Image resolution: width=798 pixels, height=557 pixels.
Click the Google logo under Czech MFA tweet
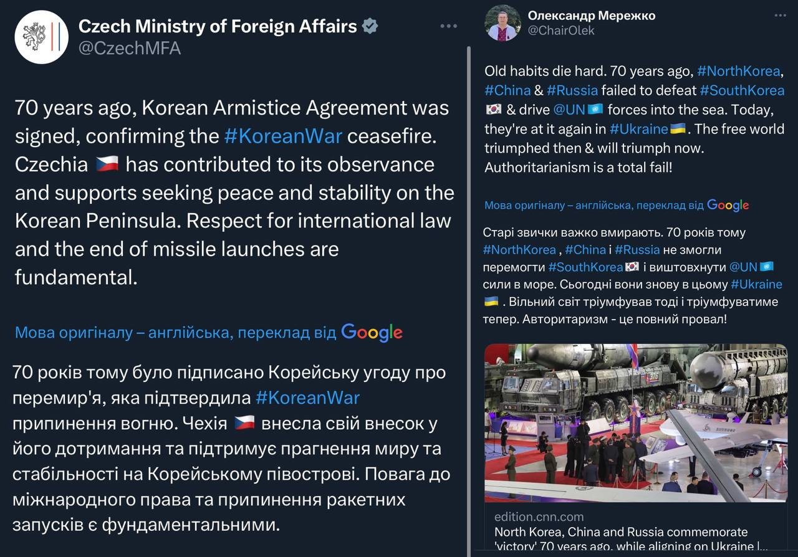[x=372, y=333]
